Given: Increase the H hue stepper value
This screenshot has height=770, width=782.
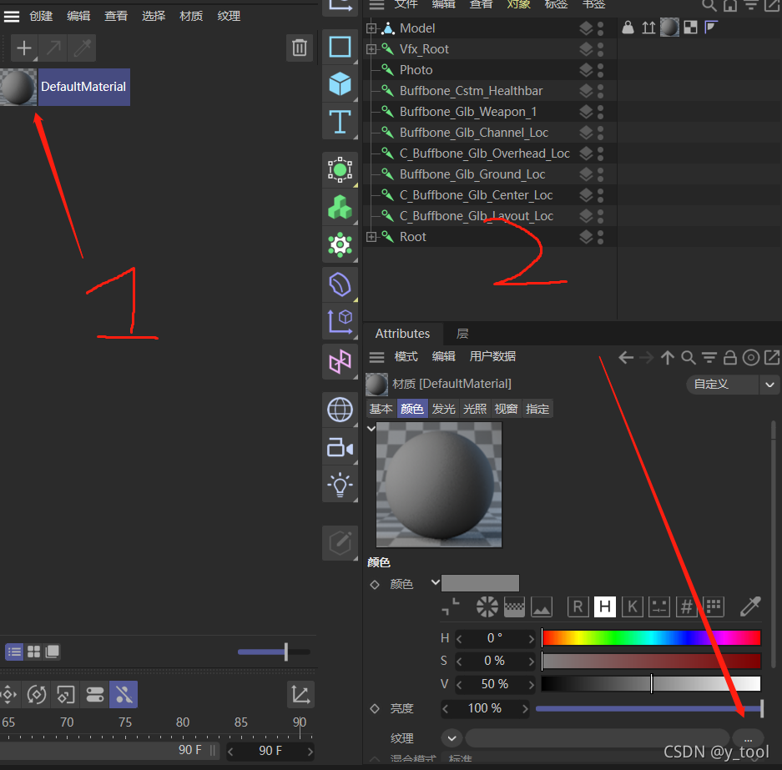Looking at the screenshot, I should (x=531, y=638).
